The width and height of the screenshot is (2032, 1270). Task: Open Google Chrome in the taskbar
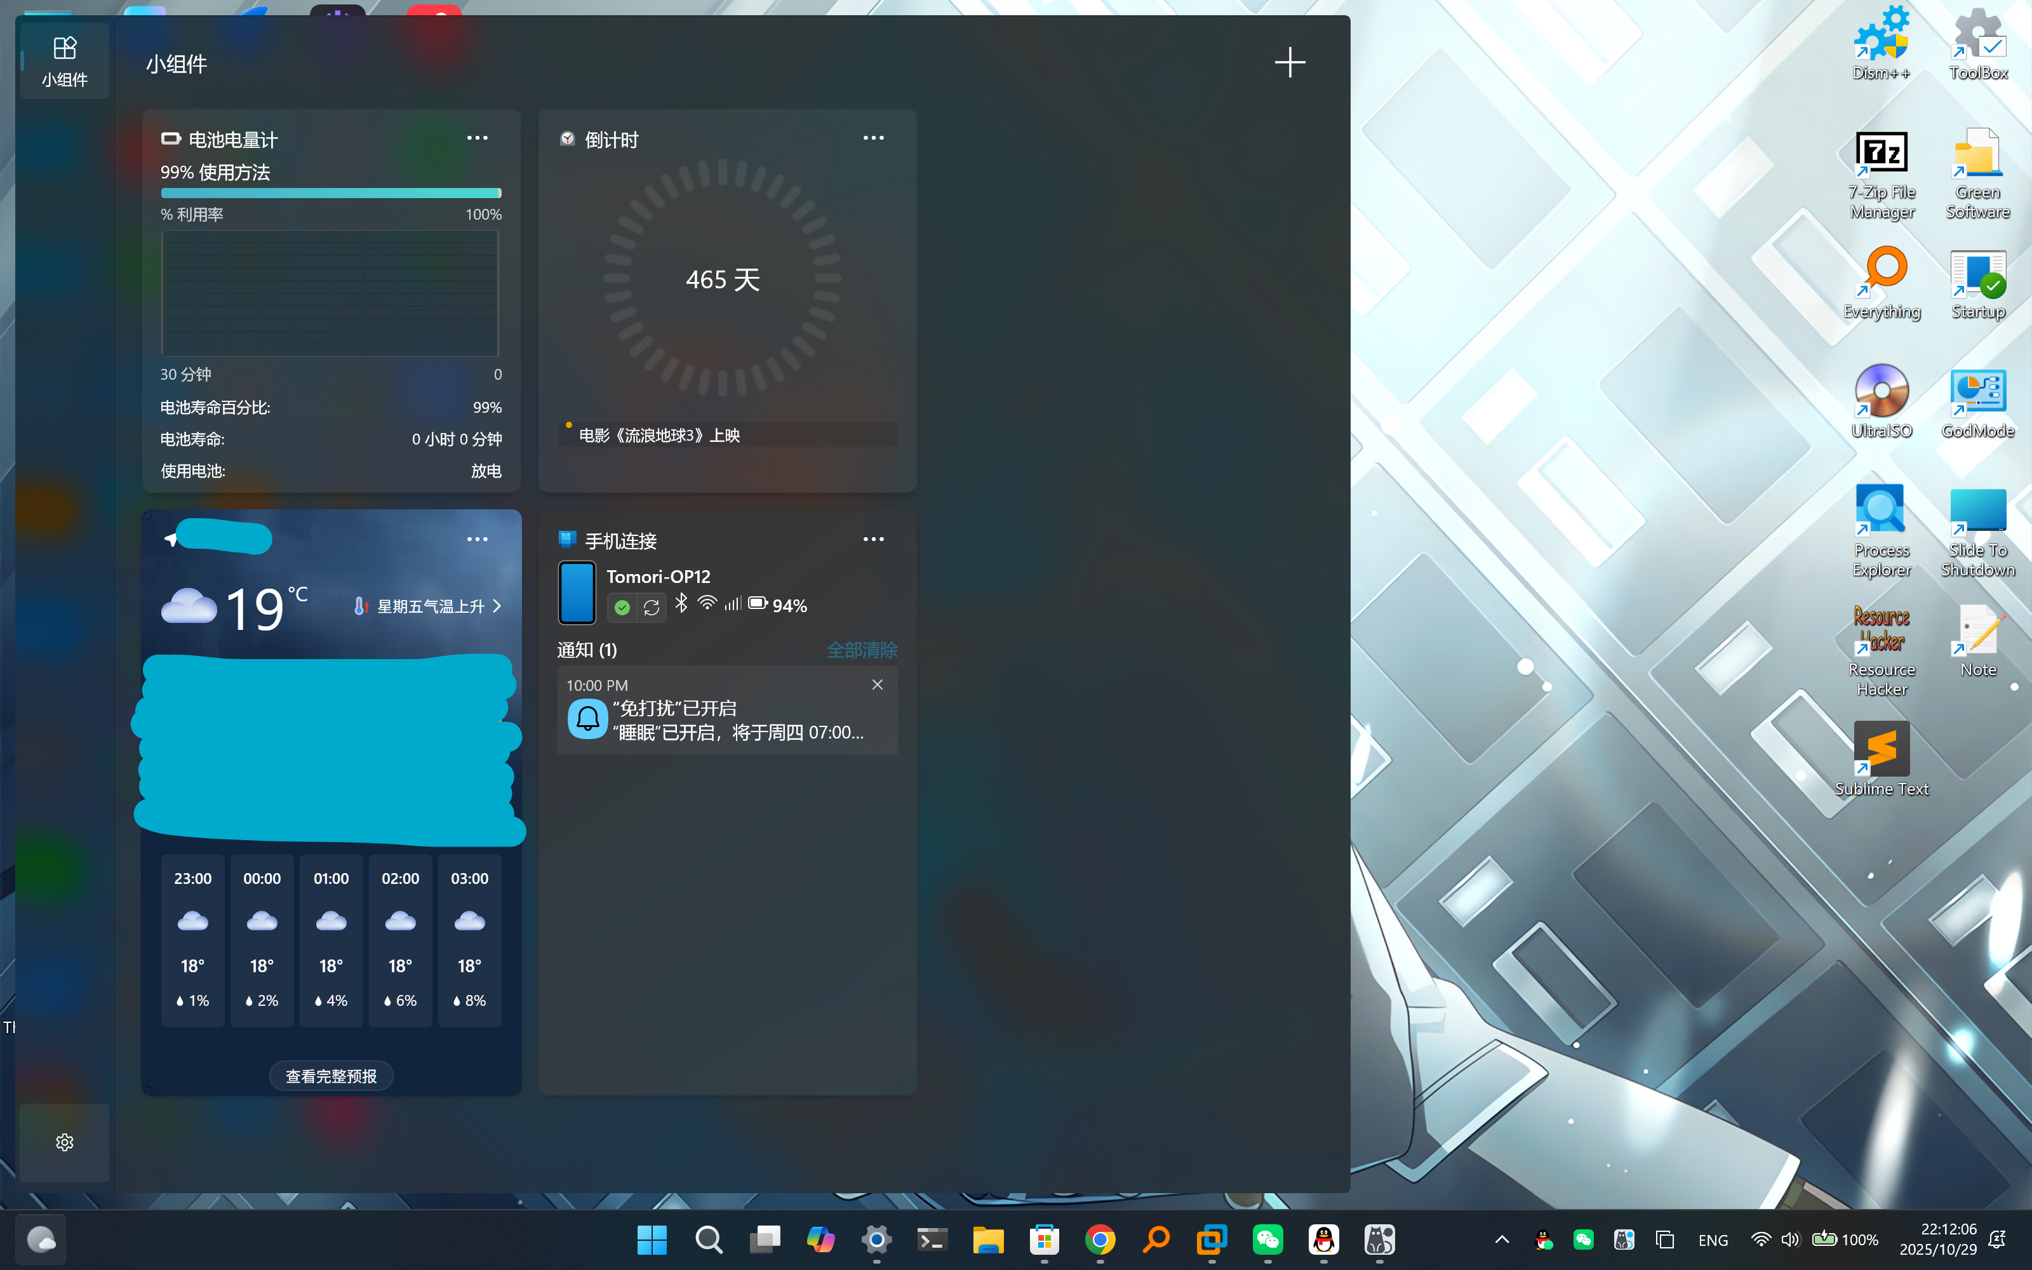tap(1100, 1239)
